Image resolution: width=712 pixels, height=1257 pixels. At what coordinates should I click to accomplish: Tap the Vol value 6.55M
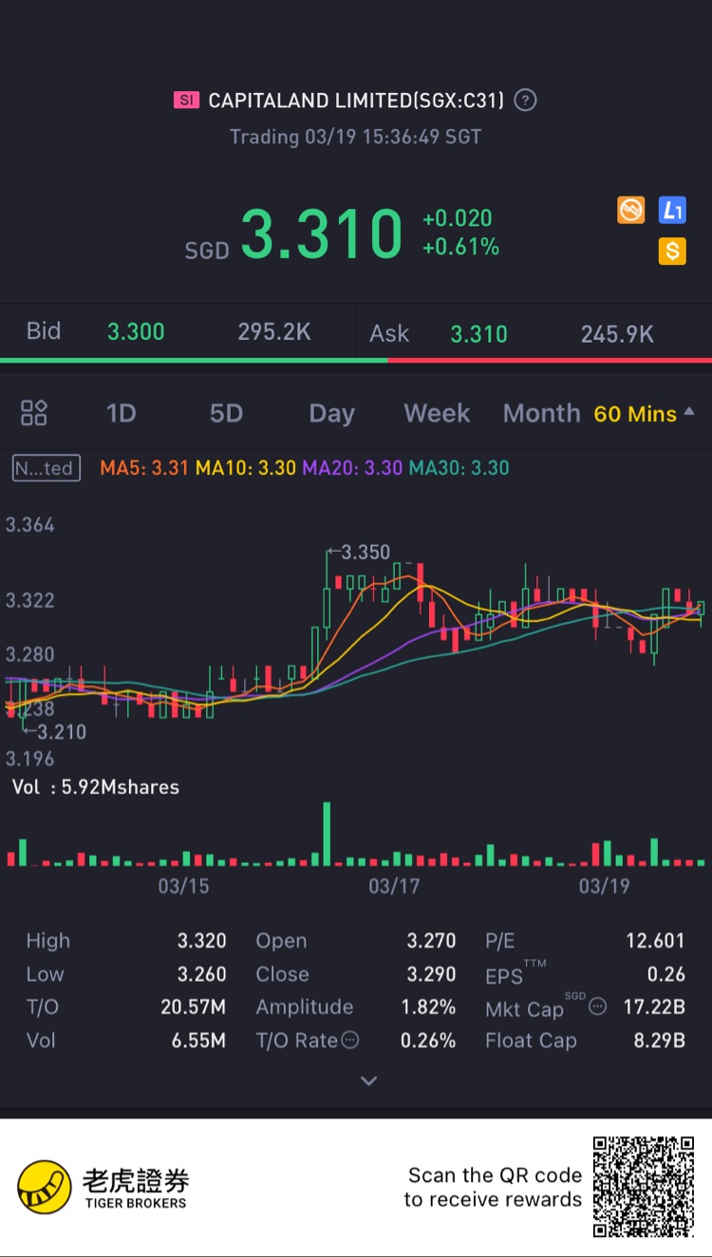coord(198,1041)
